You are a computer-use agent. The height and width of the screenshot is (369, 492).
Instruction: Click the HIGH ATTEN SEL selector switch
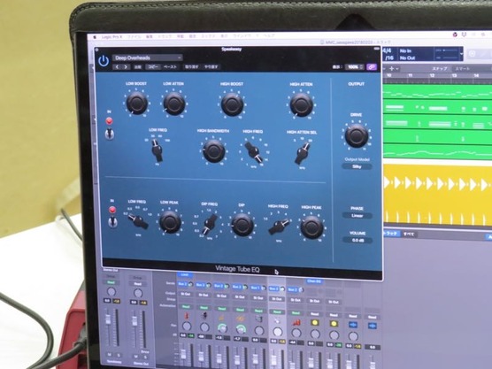coord(303,153)
